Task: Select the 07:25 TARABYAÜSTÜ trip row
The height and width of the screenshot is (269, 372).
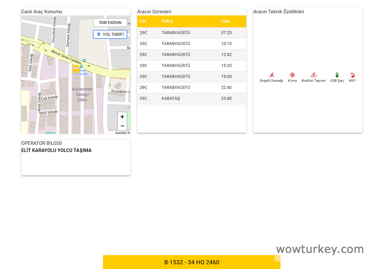Action: tap(191, 33)
